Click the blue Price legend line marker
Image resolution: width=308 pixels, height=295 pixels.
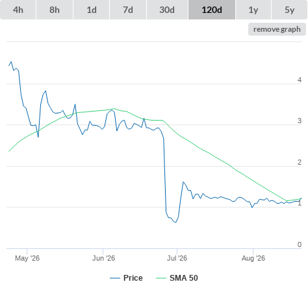(115, 278)
